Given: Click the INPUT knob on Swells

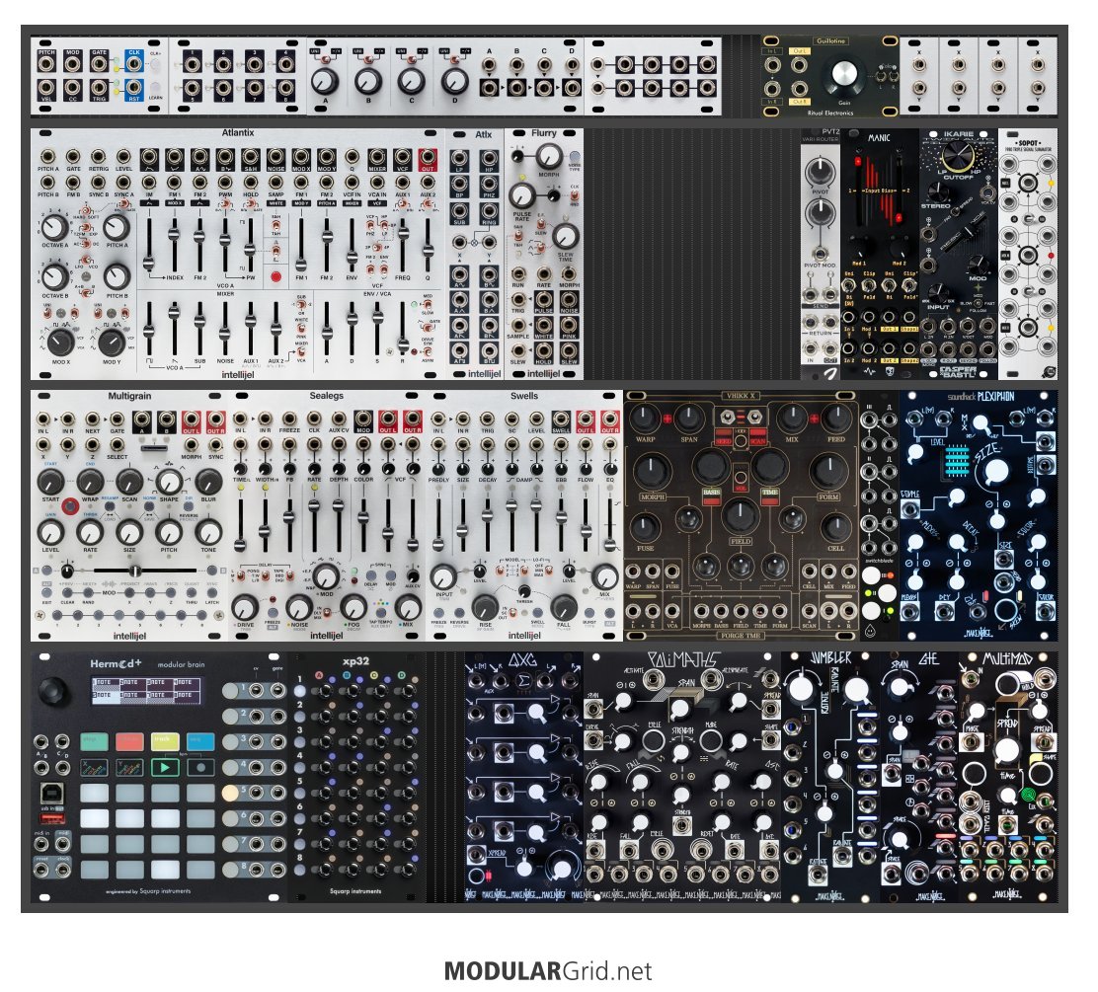Looking at the screenshot, I should [x=443, y=577].
